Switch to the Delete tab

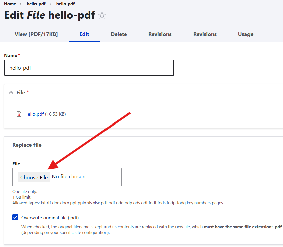point(119,34)
